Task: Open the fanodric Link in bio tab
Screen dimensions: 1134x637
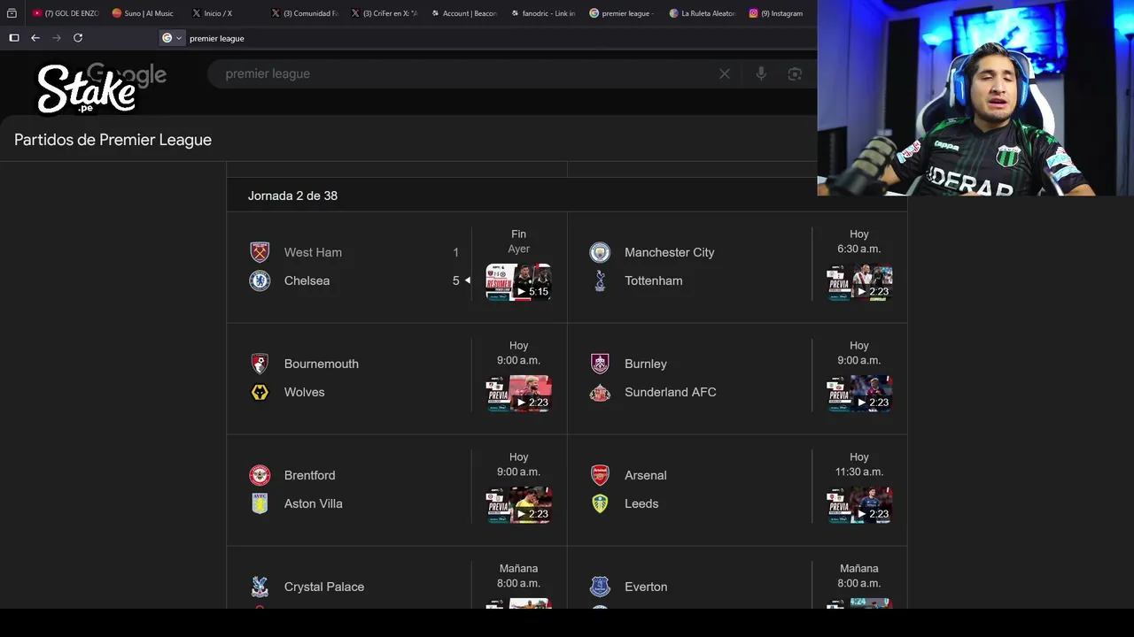Action: coord(543,13)
